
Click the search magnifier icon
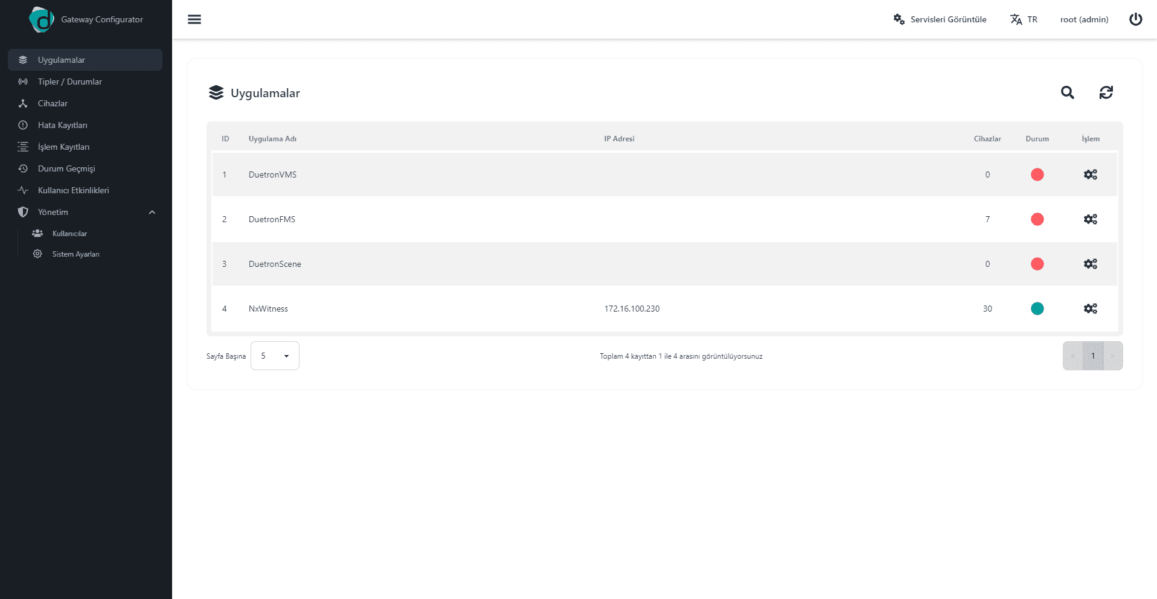point(1067,92)
